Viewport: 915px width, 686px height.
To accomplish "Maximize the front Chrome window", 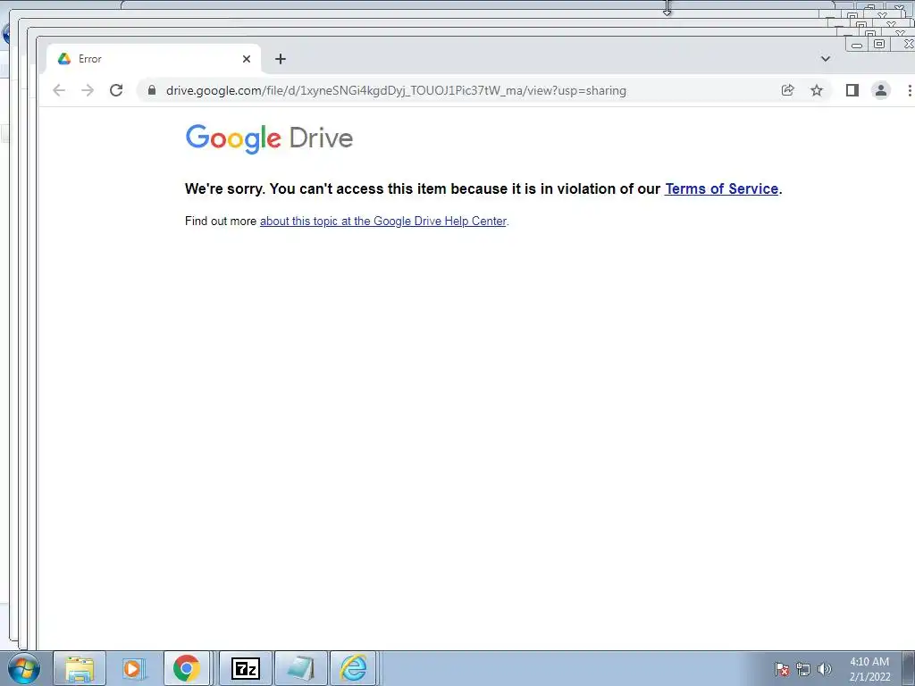I will [879, 45].
